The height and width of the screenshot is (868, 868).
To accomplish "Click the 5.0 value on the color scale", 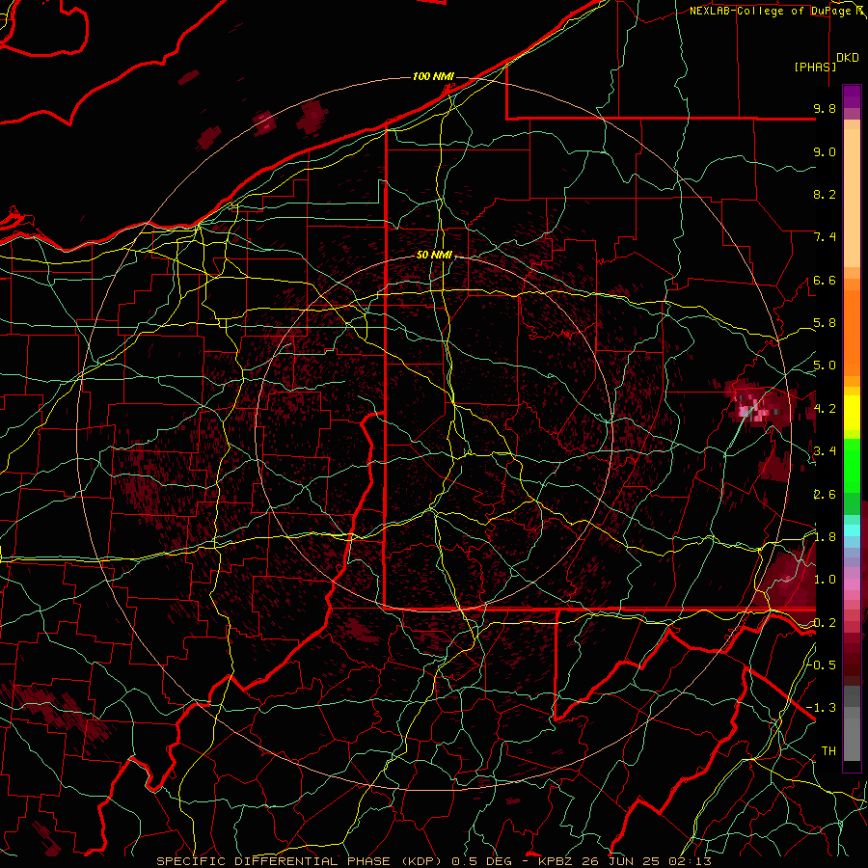I will pyautogui.click(x=825, y=366).
